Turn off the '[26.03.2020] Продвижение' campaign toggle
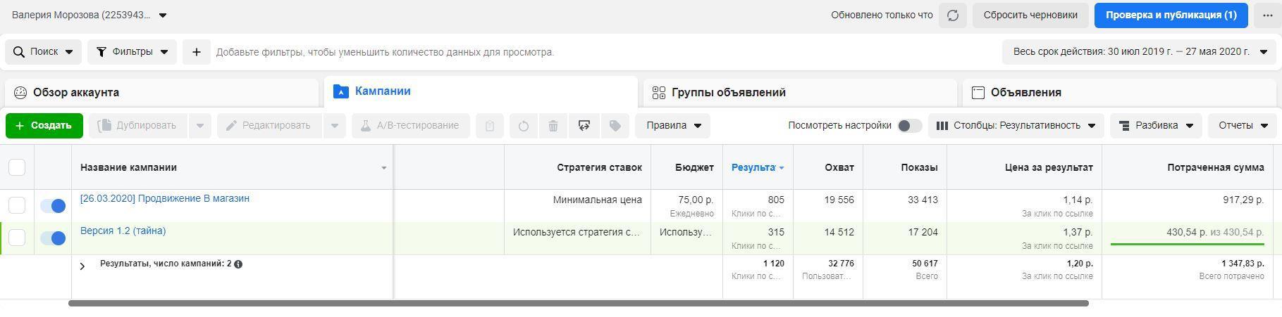Screen dimensions: 1282x317 [53, 205]
